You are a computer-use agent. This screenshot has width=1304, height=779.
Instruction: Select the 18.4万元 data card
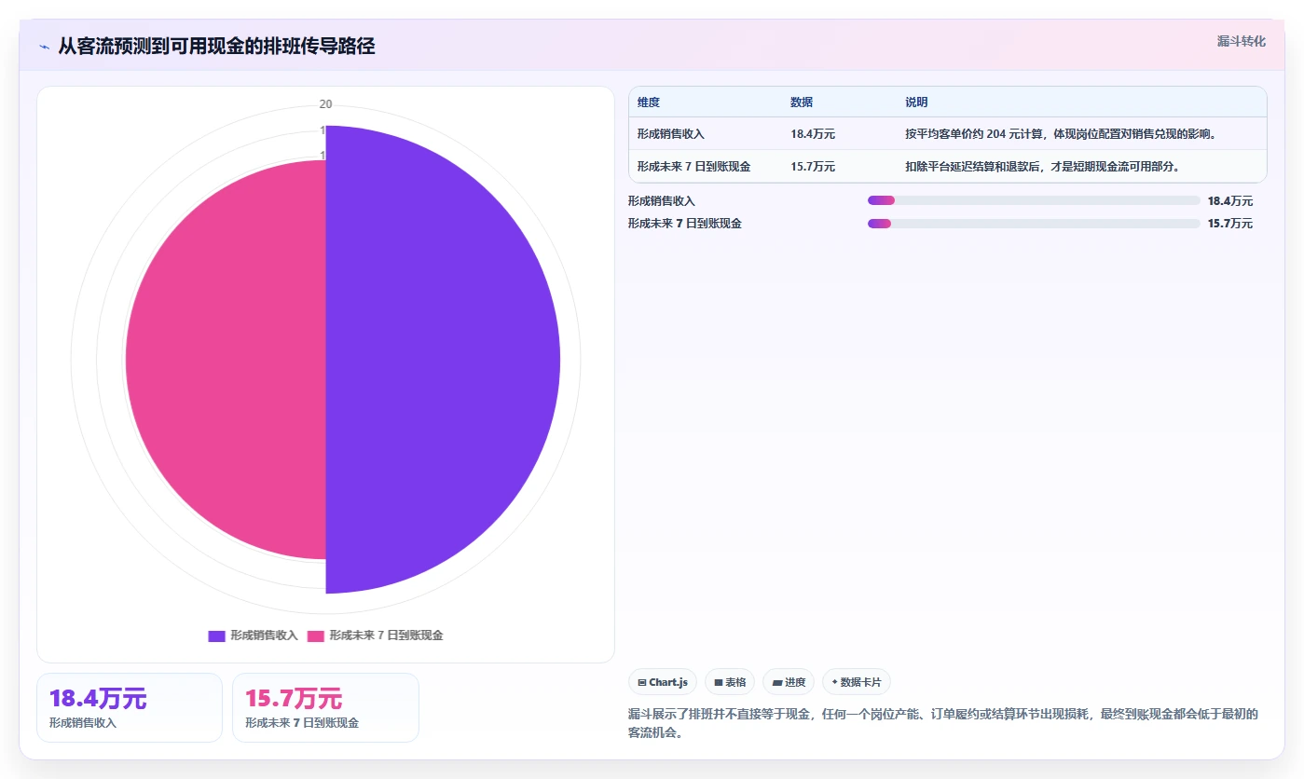pyautogui.click(x=130, y=707)
